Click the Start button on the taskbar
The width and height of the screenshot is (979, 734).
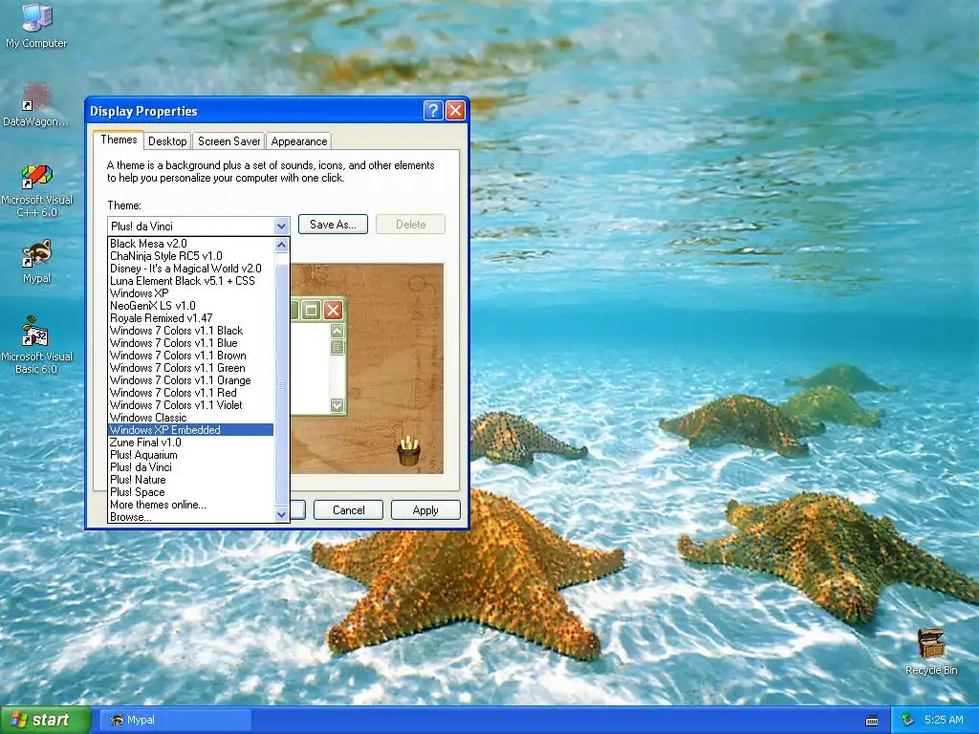tap(46, 720)
